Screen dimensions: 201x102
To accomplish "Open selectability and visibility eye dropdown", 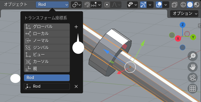I will (133, 5).
